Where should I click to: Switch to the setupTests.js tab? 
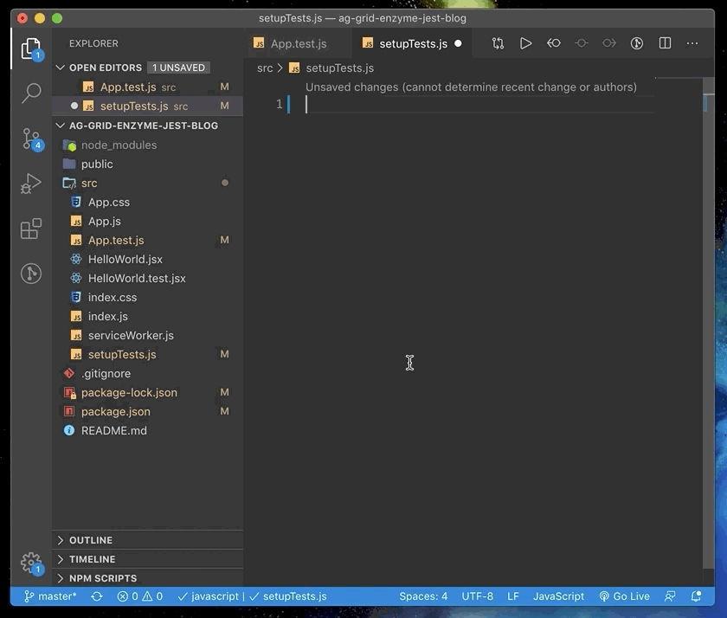(x=413, y=43)
